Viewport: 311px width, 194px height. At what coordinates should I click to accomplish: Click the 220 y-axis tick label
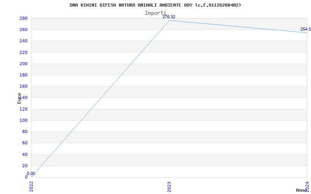point(23,52)
